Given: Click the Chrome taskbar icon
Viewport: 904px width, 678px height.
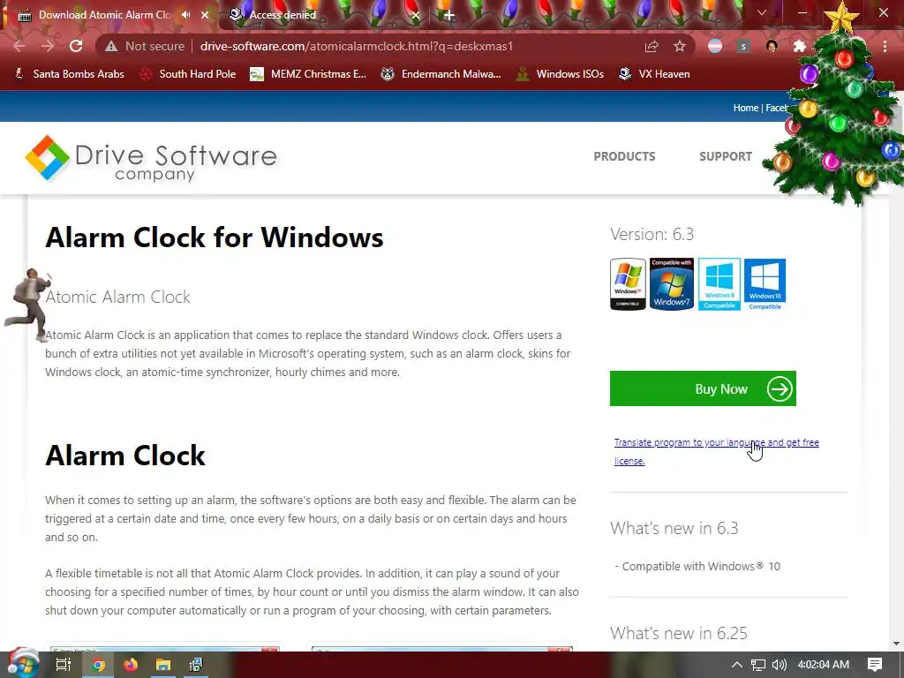Looking at the screenshot, I should [98, 665].
